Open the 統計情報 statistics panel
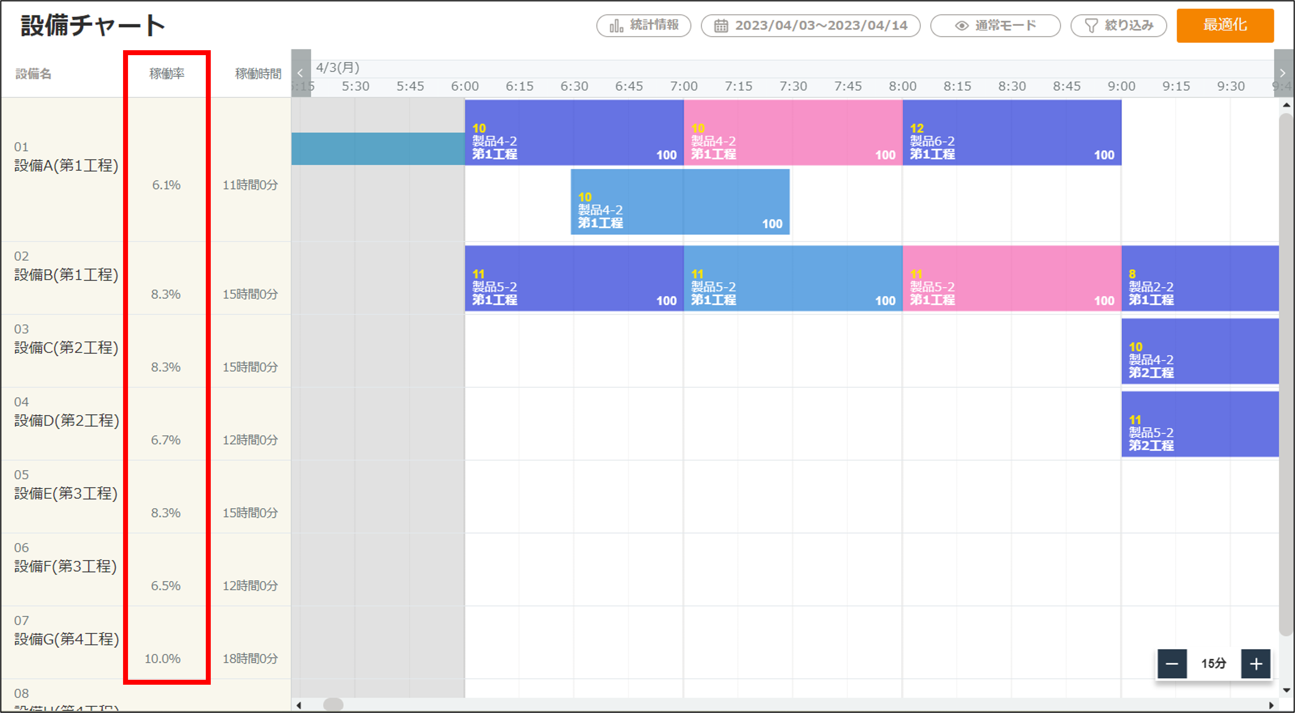Viewport: 1295px width, 713px height. tap(644, 25)
